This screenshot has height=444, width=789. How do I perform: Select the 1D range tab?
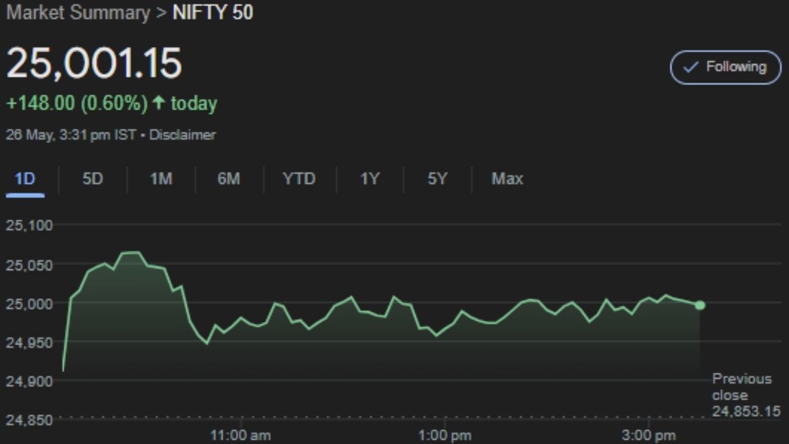25,179
